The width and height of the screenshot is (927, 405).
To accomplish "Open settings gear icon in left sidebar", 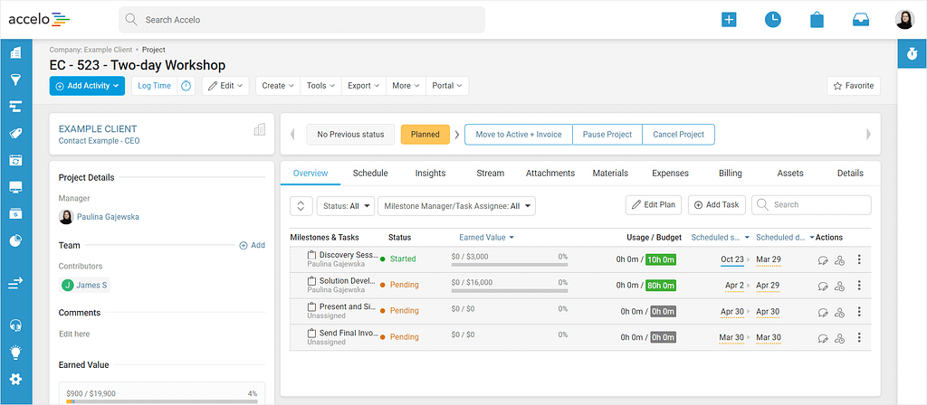I will [16, 379].
